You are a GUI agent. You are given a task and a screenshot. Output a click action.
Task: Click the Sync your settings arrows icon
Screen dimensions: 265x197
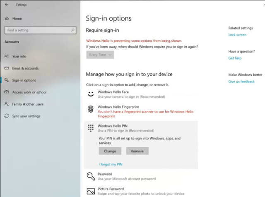[x=7, y=116]
